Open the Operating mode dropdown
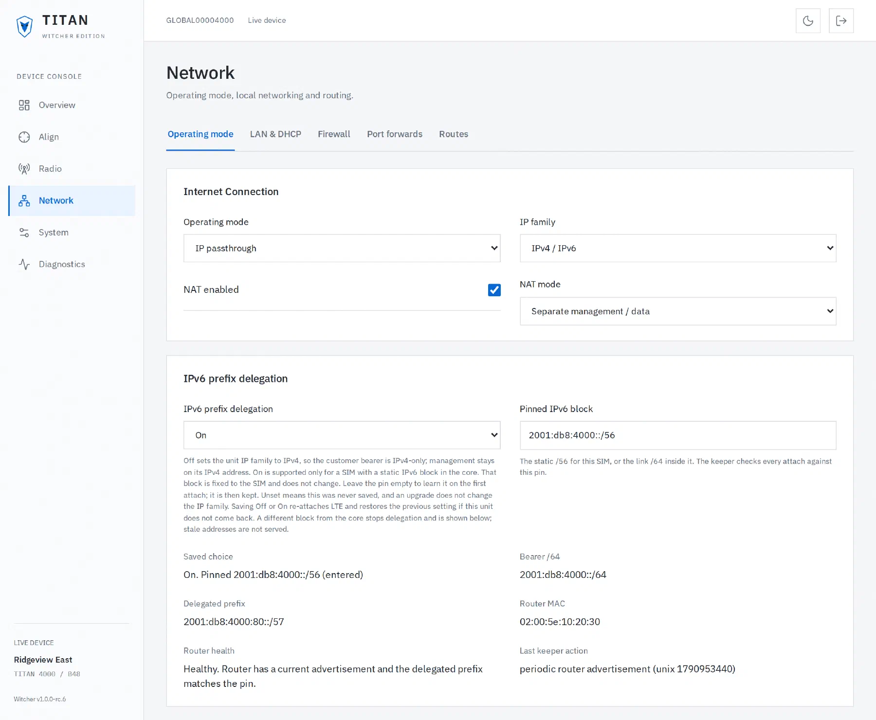Screen dimensions: 876x720 point(342,248)
